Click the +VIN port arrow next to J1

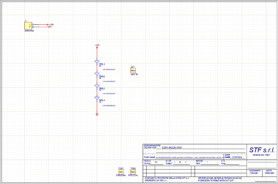click(48, 24)
